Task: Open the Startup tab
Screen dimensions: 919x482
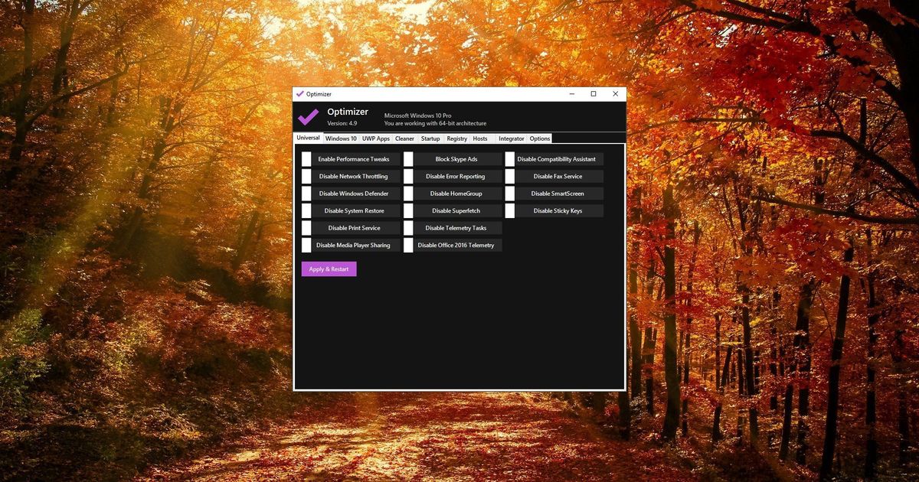Action: tap(430, 138)
